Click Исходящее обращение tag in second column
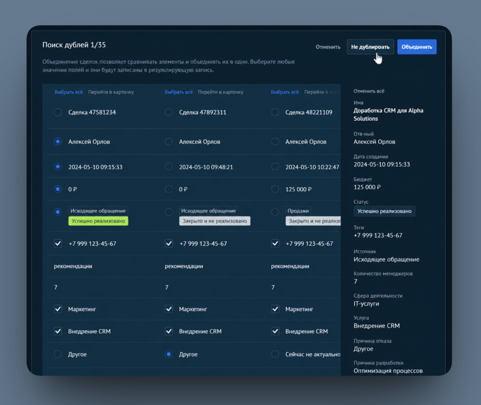The image size is (481, 405). 209,211
